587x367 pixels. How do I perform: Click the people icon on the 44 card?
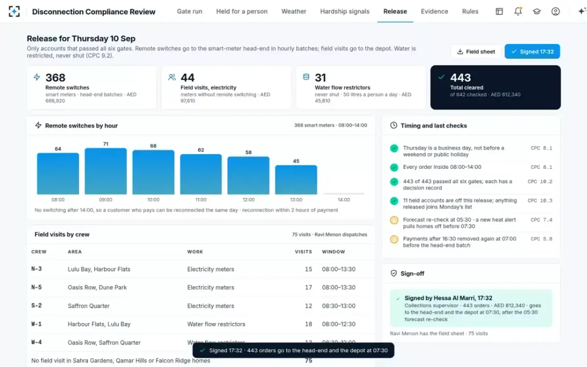(172, 77)
